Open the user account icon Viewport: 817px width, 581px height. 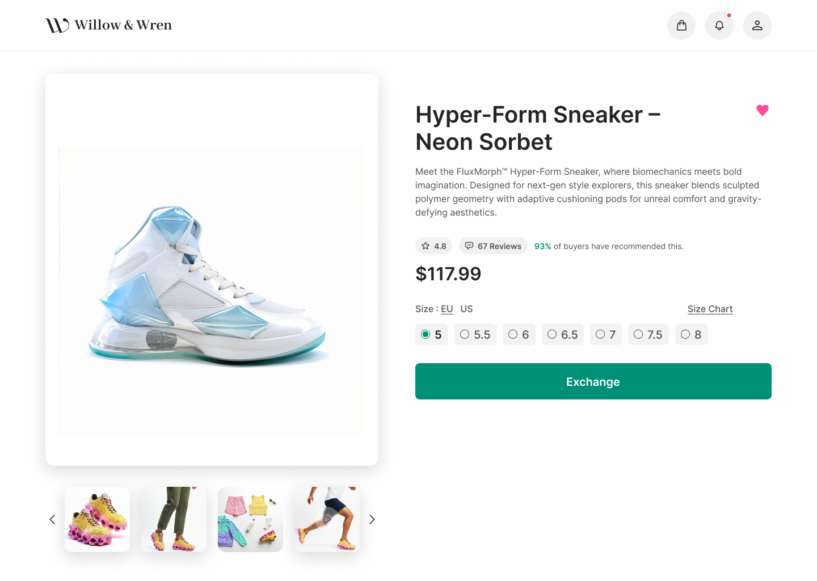click(x=757, y=25)
